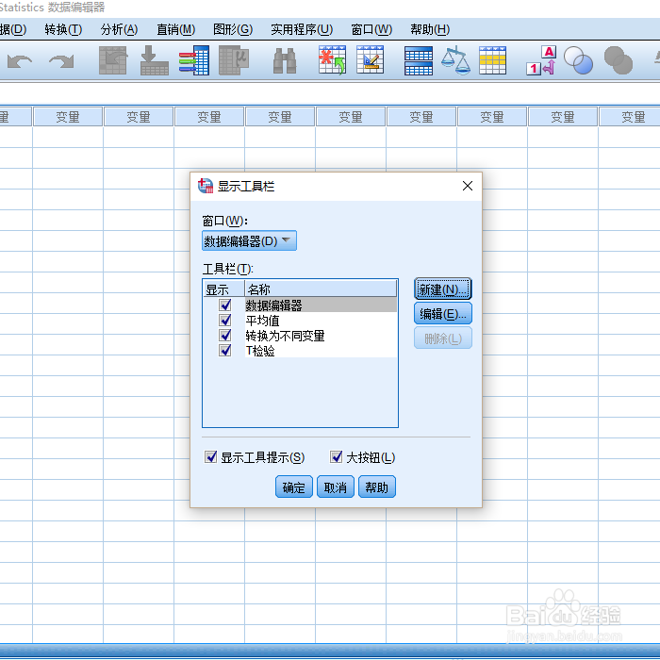Confirm with the 确定 button
This screenshot has height=660, width=660.
(294, 487)
